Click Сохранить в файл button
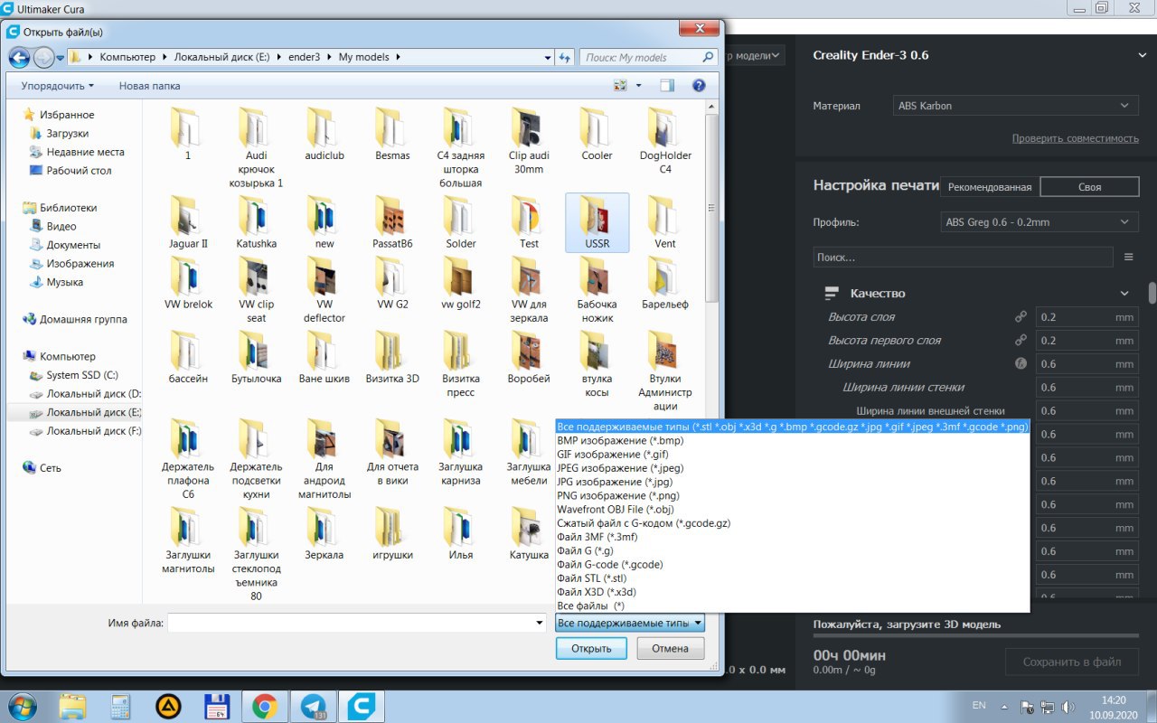Image resolution: width=1157 pixels, height=723 pixels. point(1072,662)
